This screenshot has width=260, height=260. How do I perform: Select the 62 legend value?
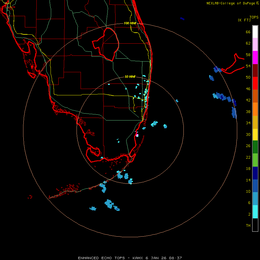point(248,43)
